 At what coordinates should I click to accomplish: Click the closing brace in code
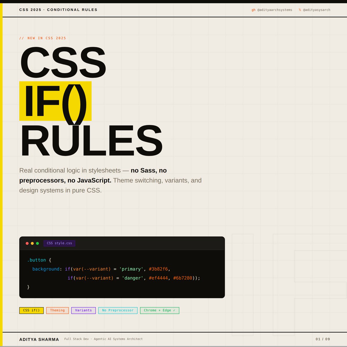(28, 287)
